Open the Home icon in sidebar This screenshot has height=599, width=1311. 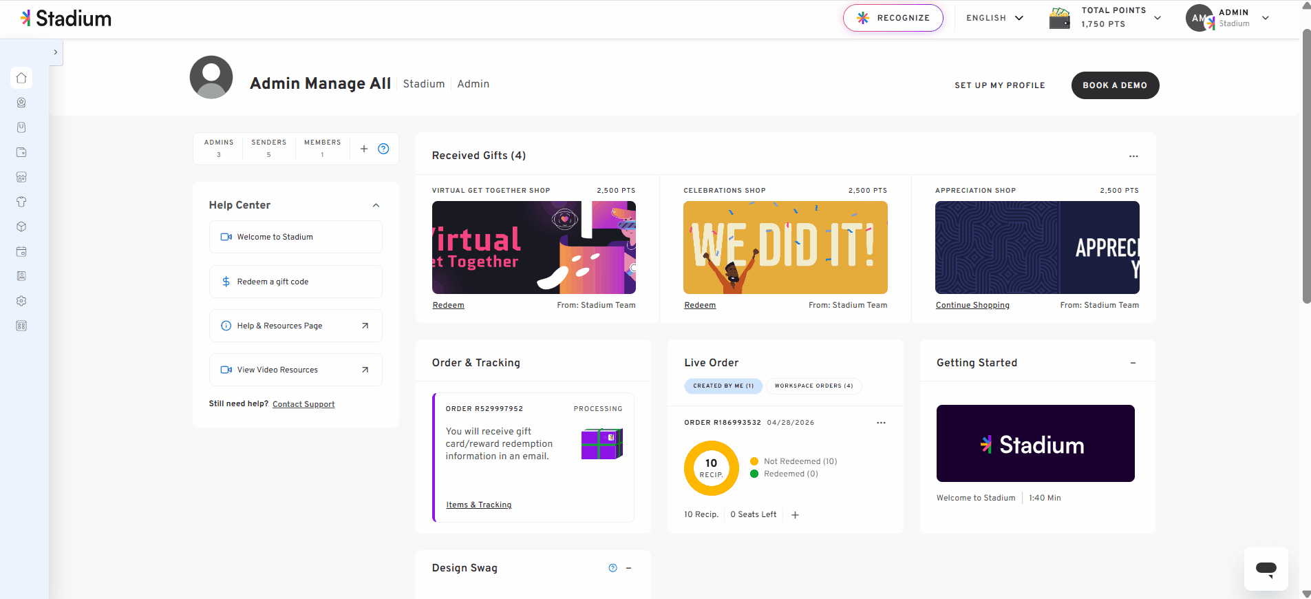21,78
